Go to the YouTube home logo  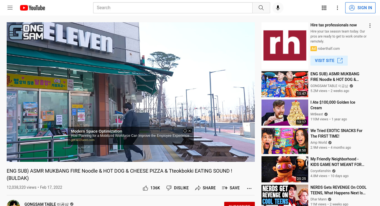coord(33,8)
